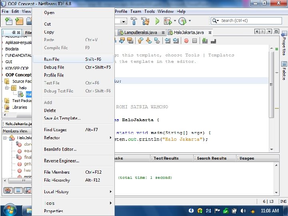Open Debug Project dropdown arrow
288x216 pixels.
175,20
